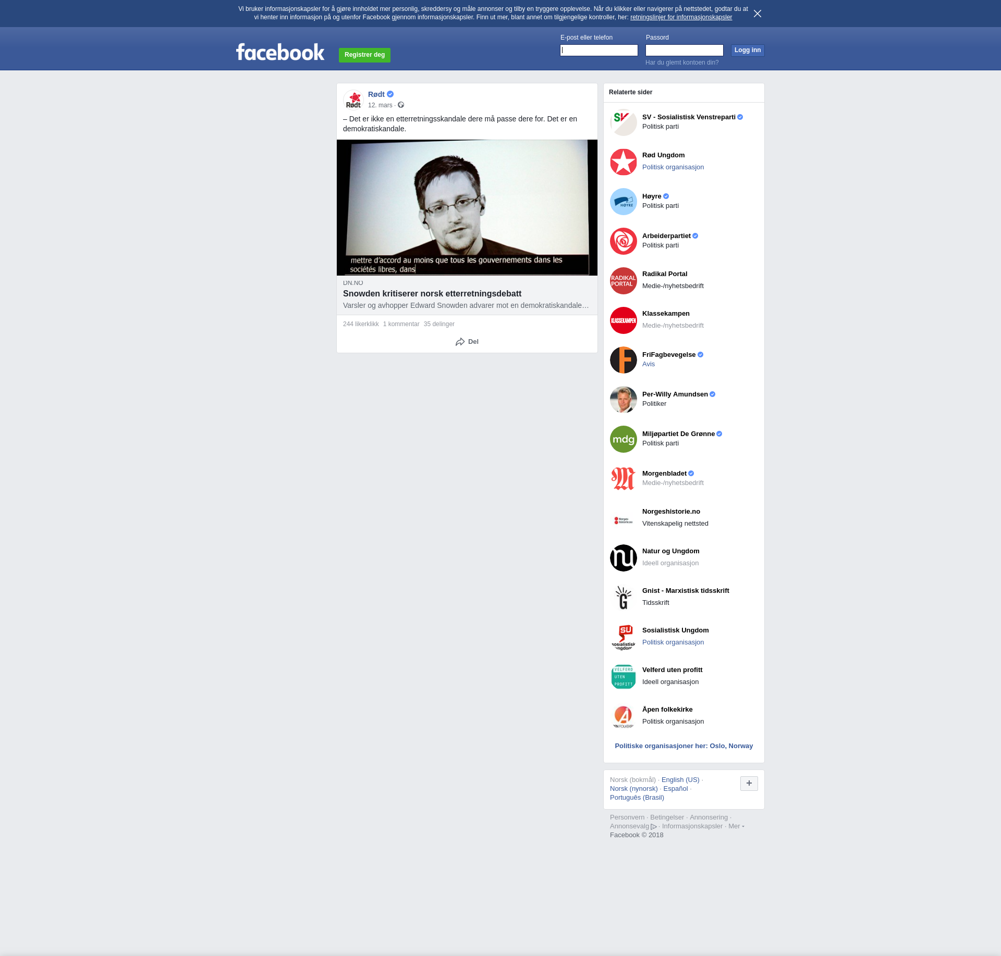Open Har du glemt kontoen din link

[x=682, y=63]
